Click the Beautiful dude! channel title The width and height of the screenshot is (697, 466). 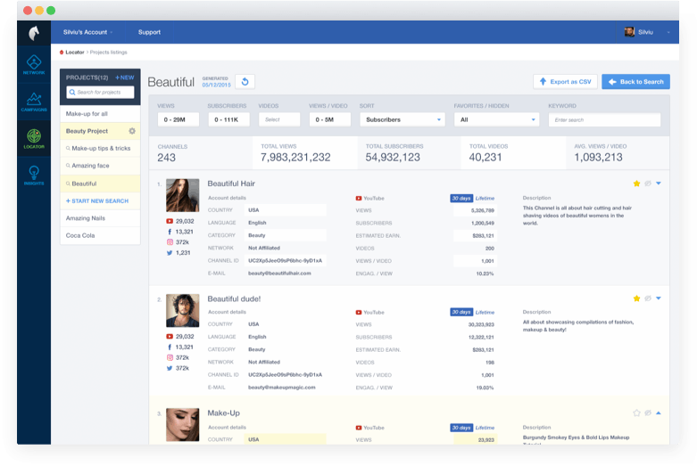click(x=234, y=298)
